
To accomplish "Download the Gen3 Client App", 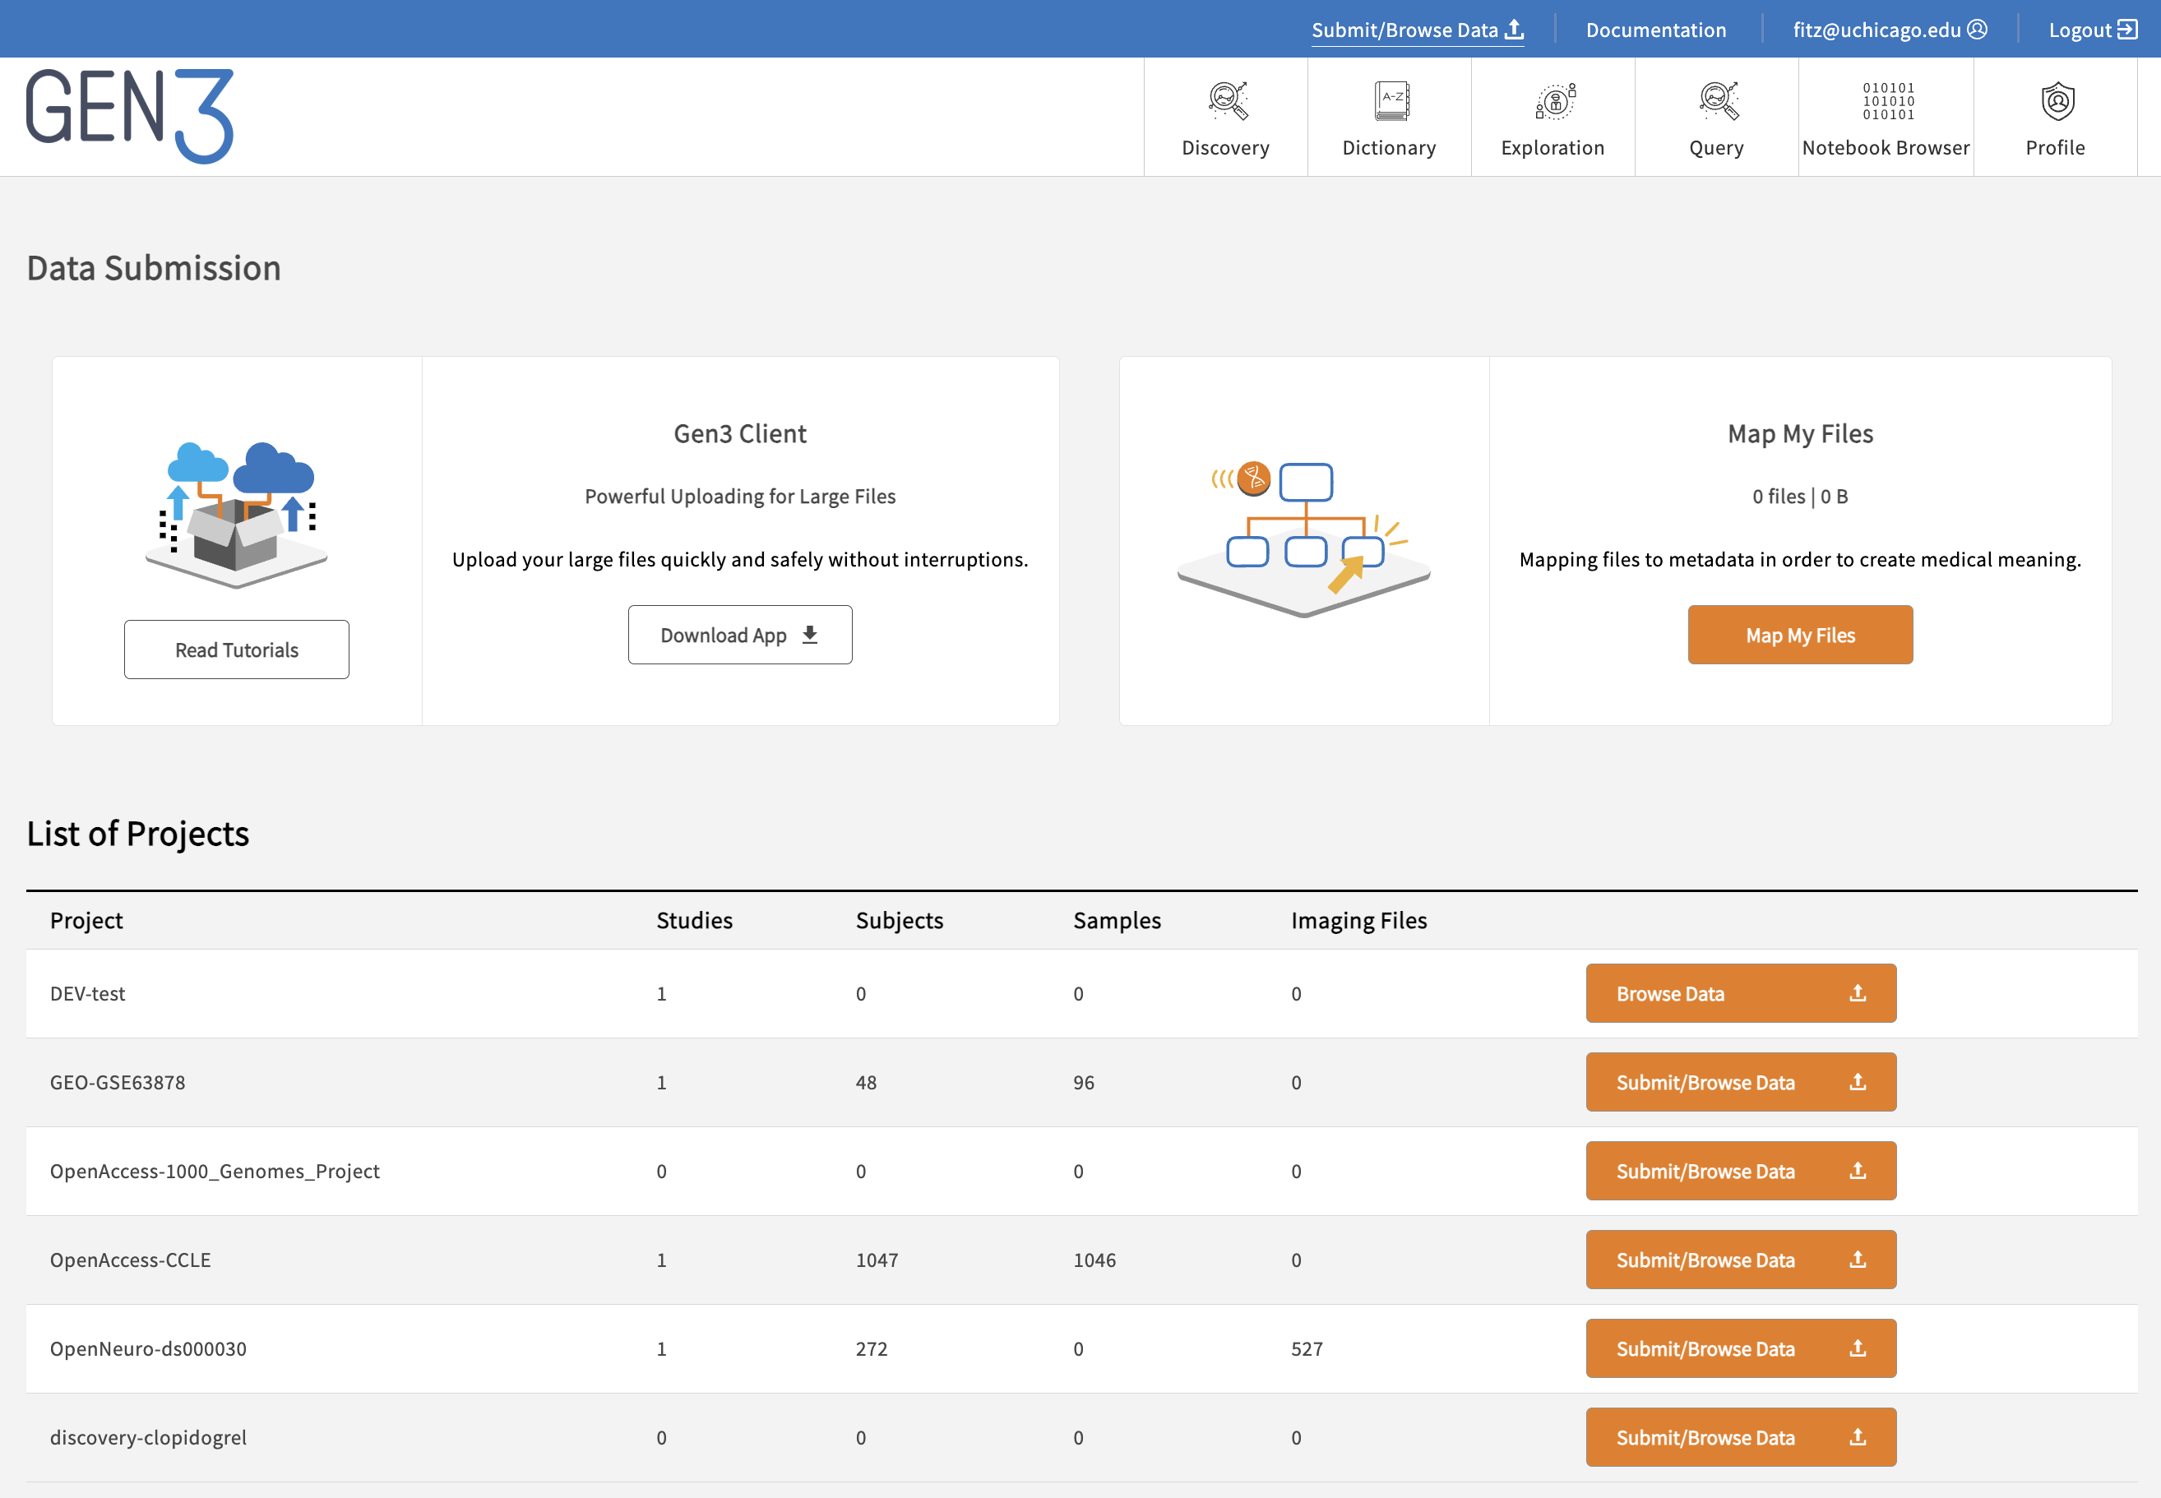I will [741, 634].
